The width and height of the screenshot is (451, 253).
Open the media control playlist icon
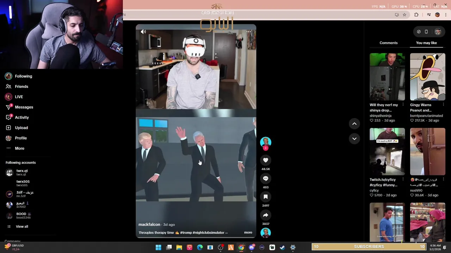[x=428, y=15]
